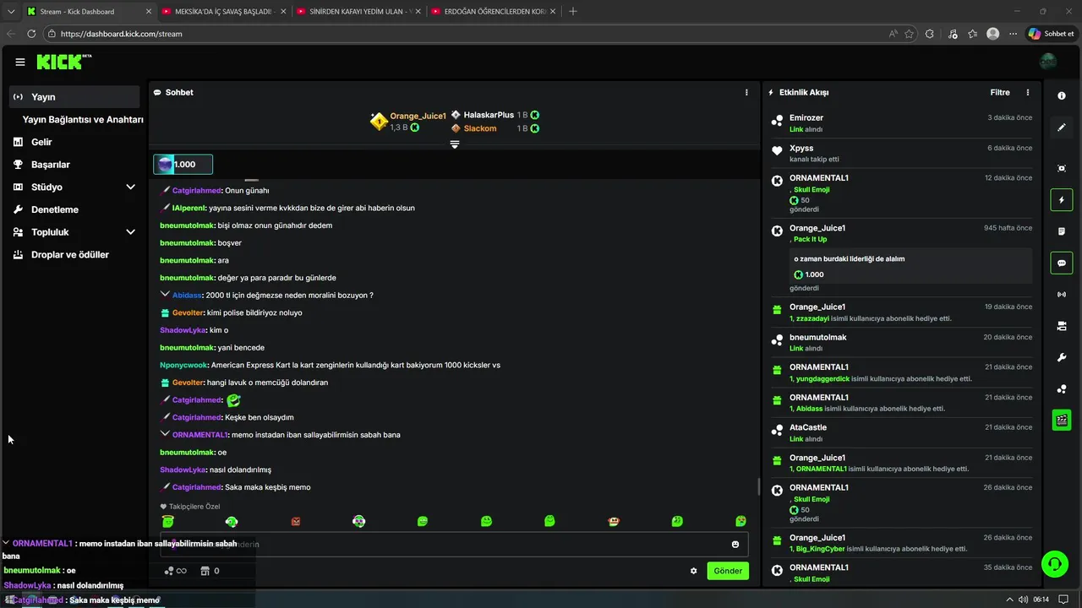Click the Gönder send button
1082x608 pixels.
[728, 571]
